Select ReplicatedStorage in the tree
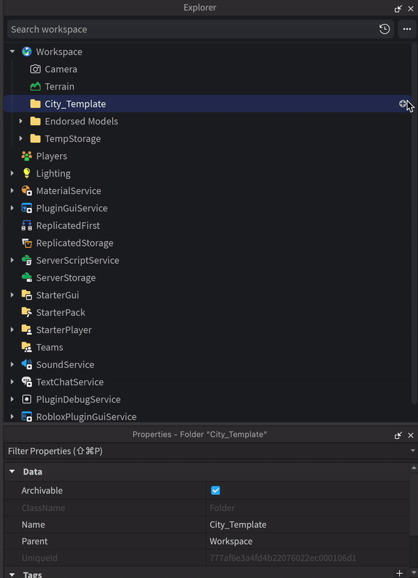418x578 pixels. [x=74, y=243]
